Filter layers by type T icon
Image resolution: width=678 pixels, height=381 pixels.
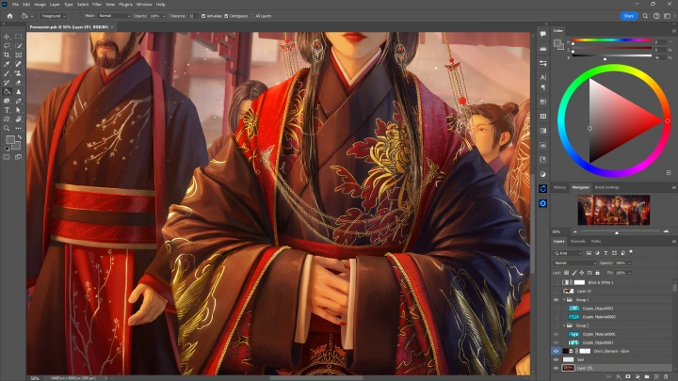tap(605, 253)
